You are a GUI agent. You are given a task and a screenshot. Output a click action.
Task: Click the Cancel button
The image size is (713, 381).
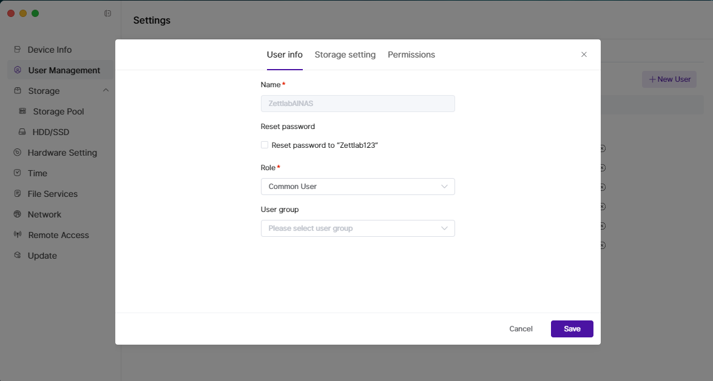point(521,329)
